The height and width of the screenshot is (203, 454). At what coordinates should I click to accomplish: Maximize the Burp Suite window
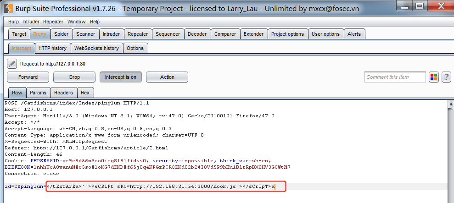coord(420,6)
